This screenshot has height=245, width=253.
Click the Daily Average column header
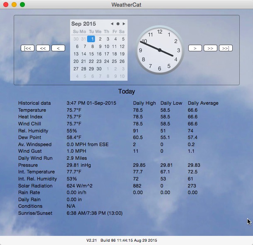tap(203, 103)
